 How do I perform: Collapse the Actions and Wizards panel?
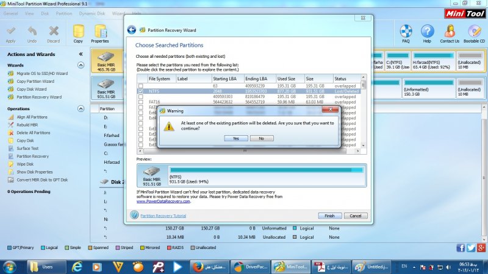click(x=81, y=54)
